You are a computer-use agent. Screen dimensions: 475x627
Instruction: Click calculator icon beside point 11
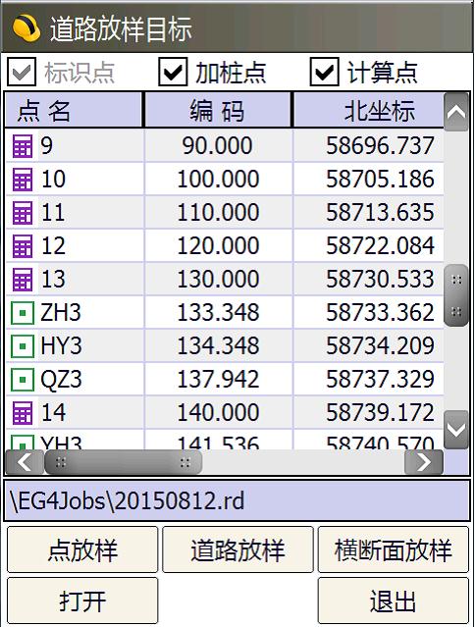pos(23,212)
